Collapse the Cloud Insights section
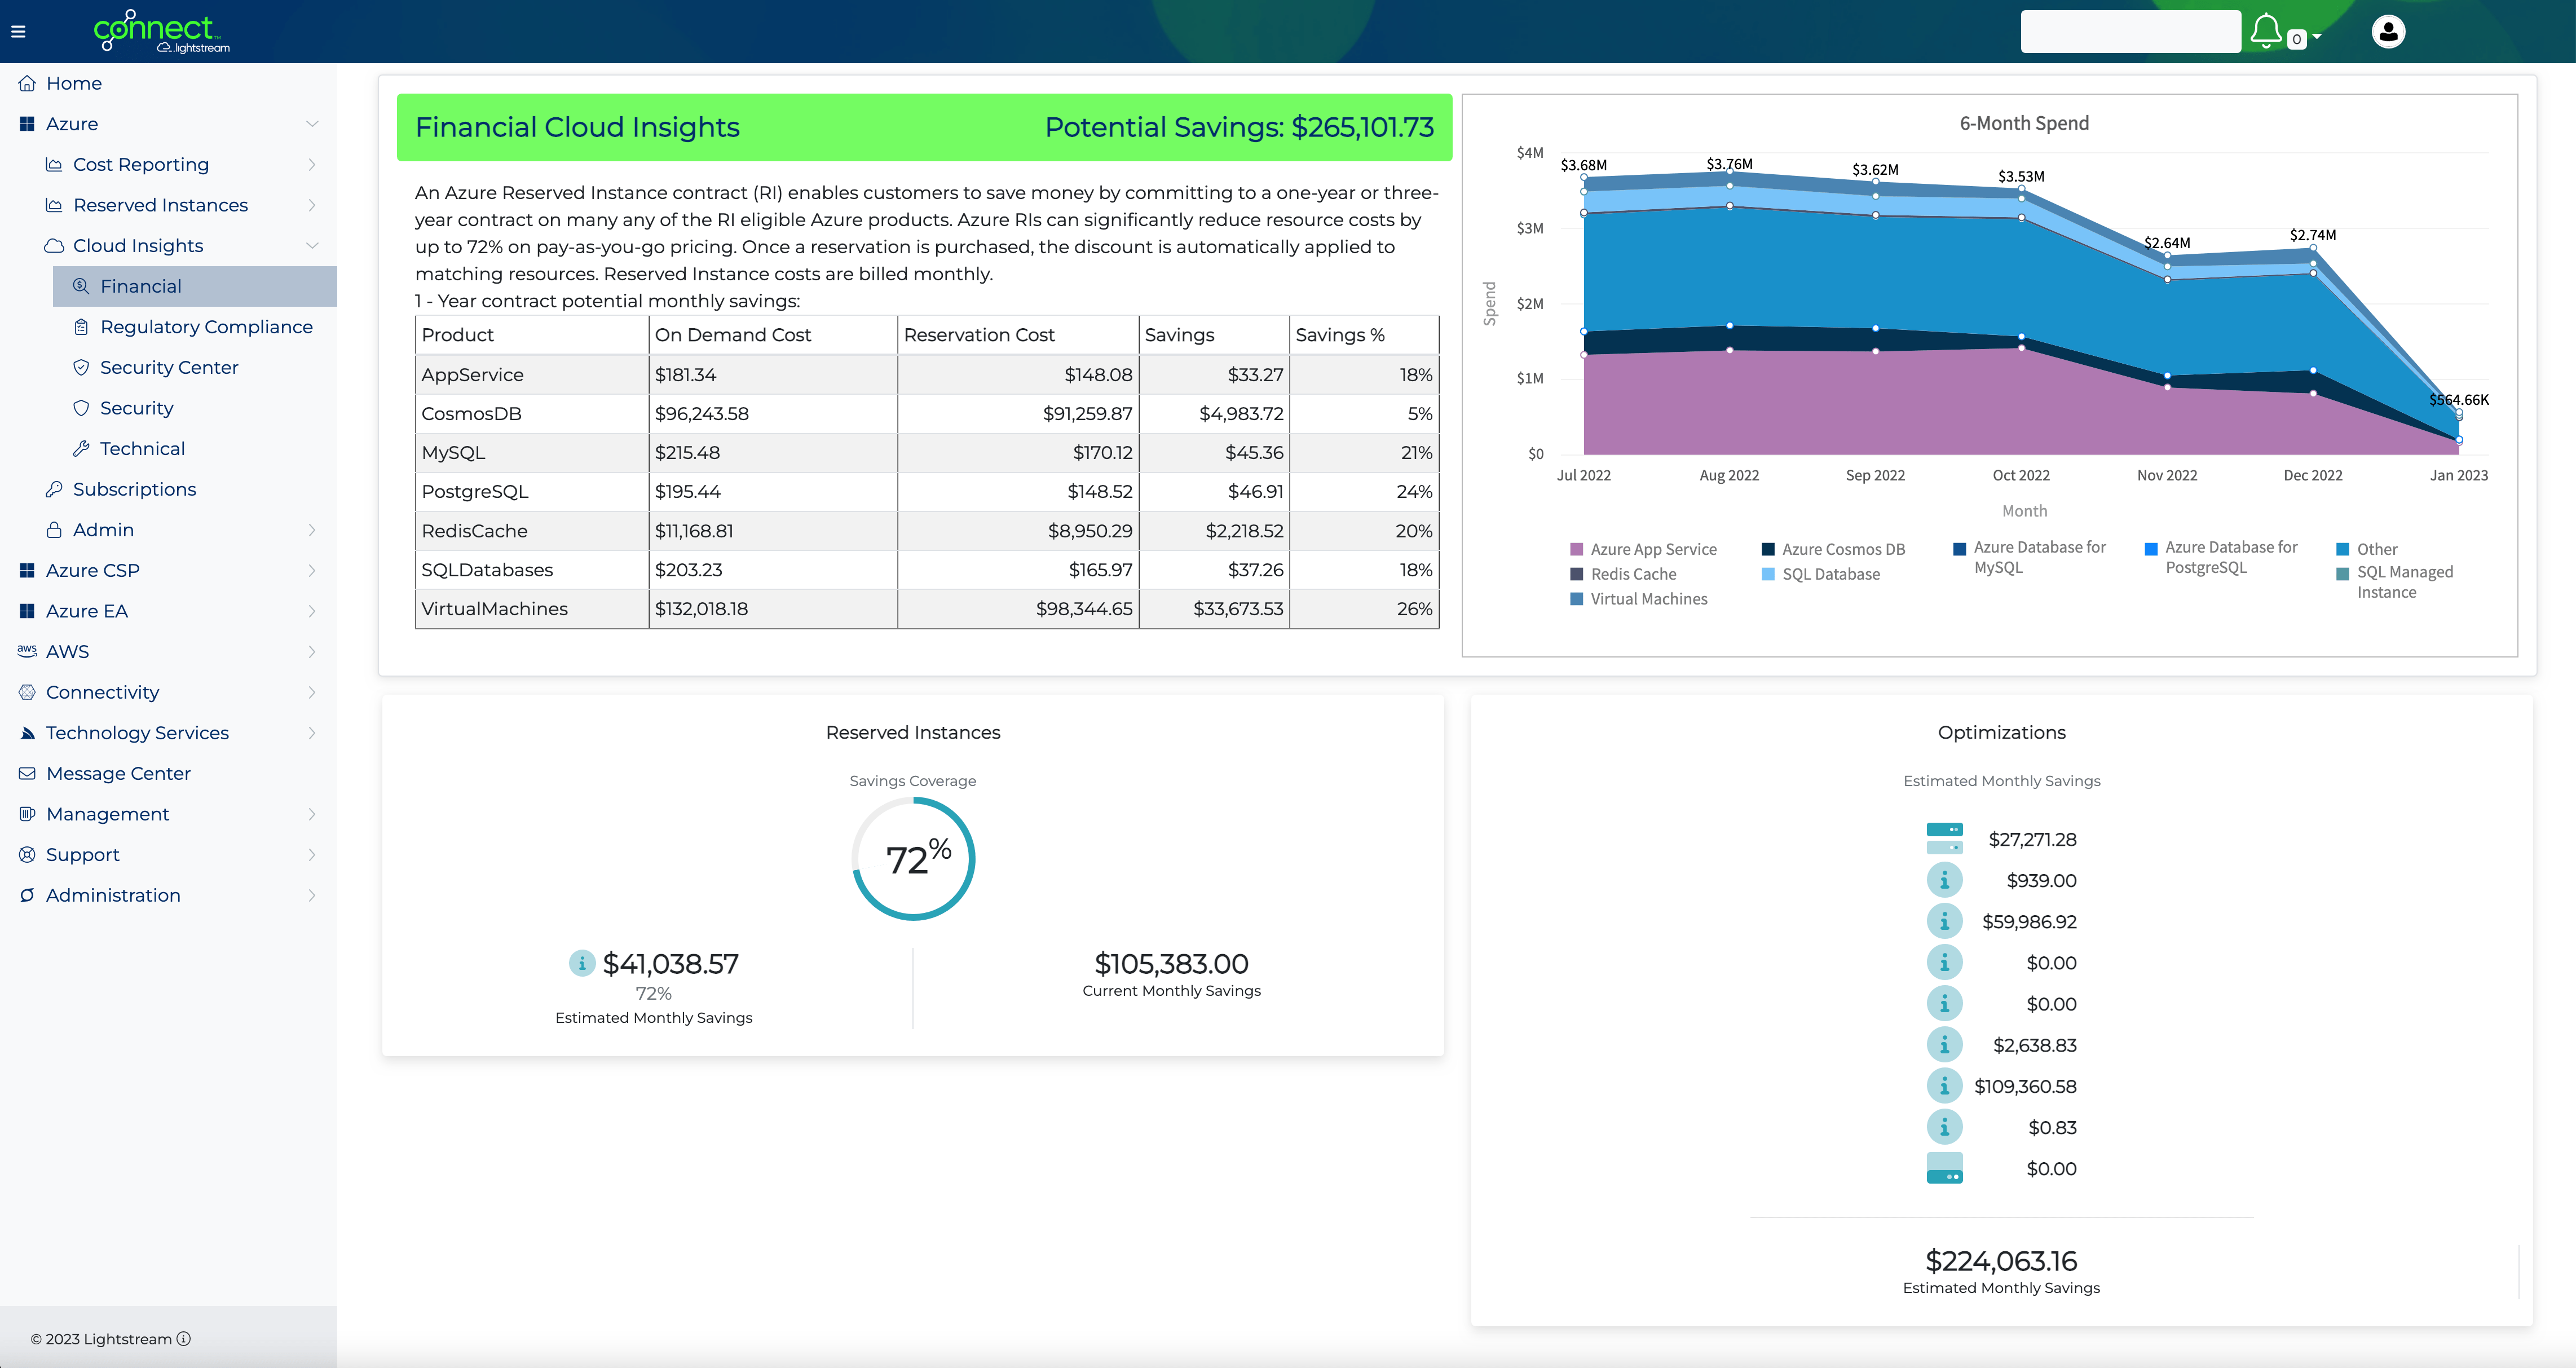The image size is (2576, 1368). [x=138, y=246]
